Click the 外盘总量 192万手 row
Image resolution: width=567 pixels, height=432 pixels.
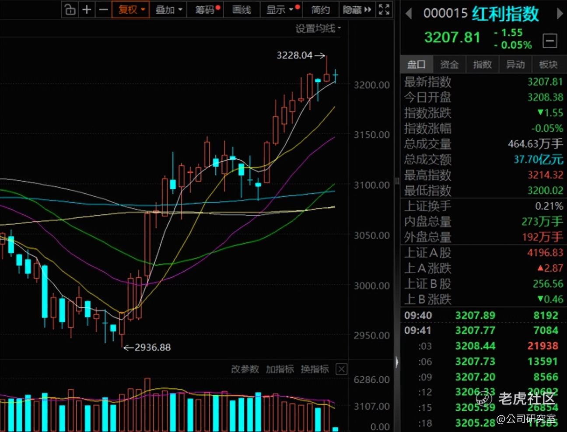(483, 237)
